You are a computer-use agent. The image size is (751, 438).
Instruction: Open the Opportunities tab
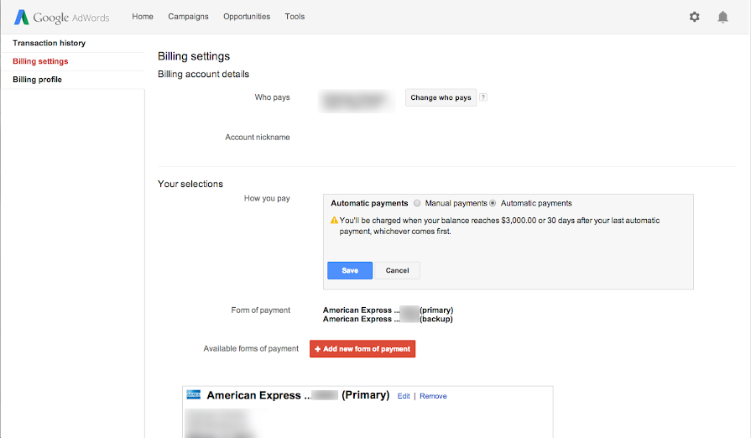(247, 17)
